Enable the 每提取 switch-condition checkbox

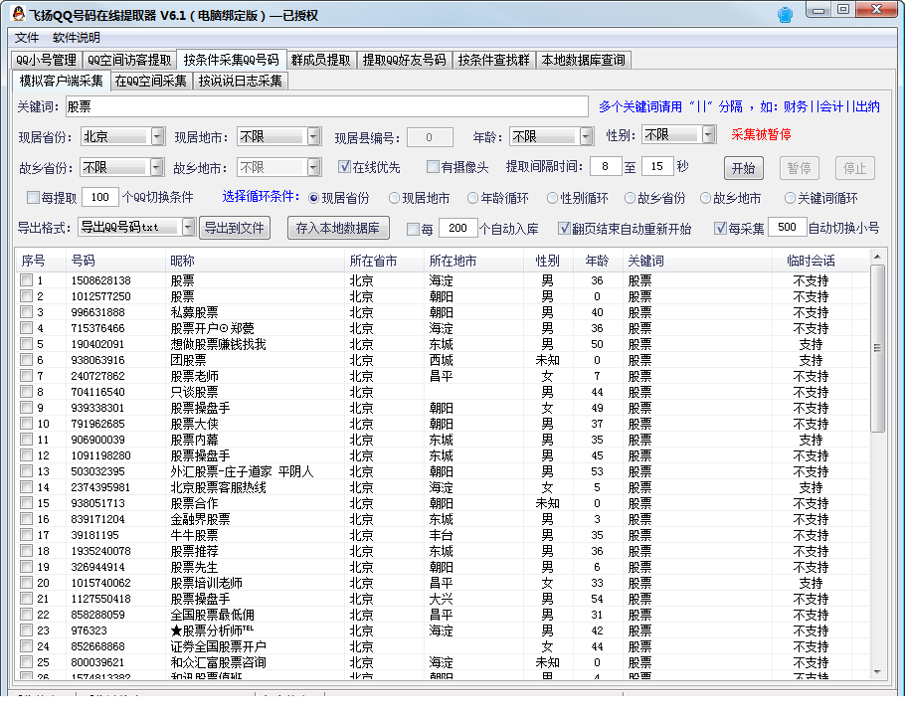(33, 197)
